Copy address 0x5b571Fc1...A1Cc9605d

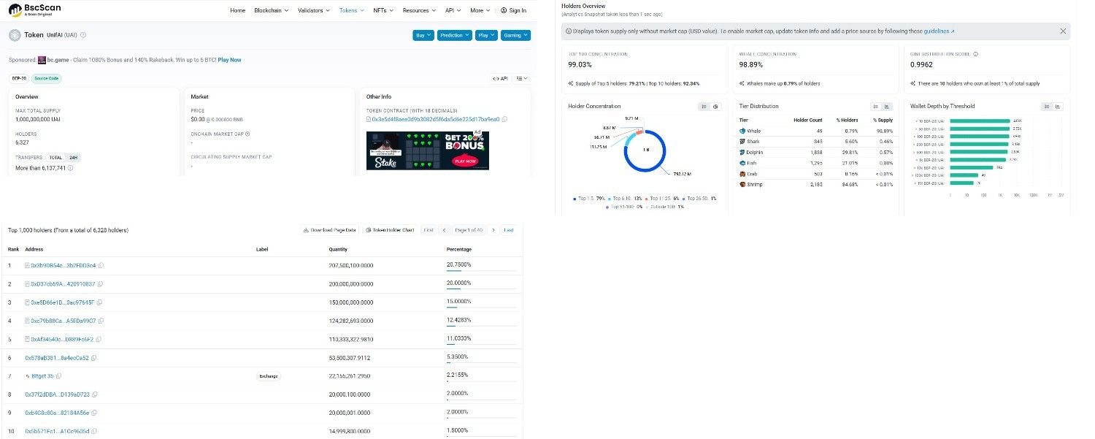(95, 432)
